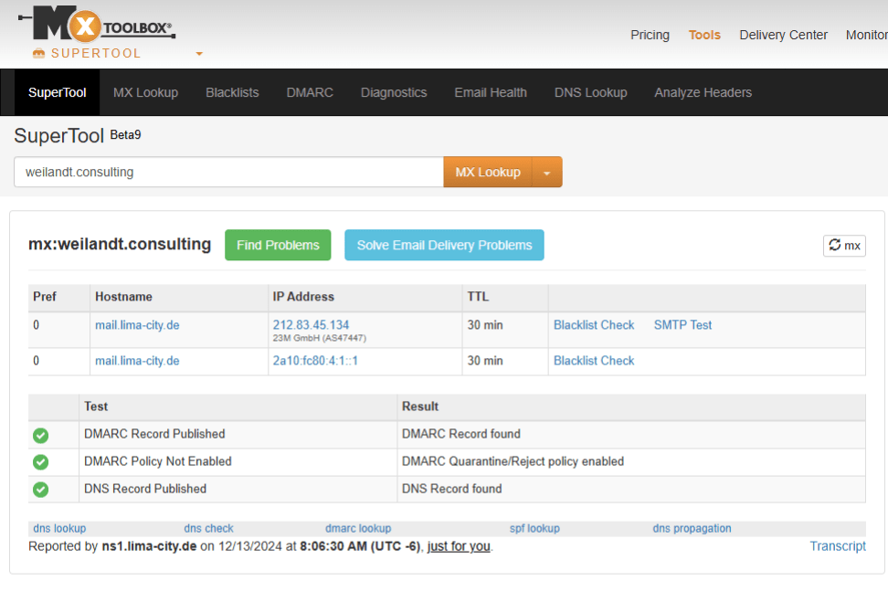
Task: Run the SMTP Test link
Action: click(x=682, y=325)
